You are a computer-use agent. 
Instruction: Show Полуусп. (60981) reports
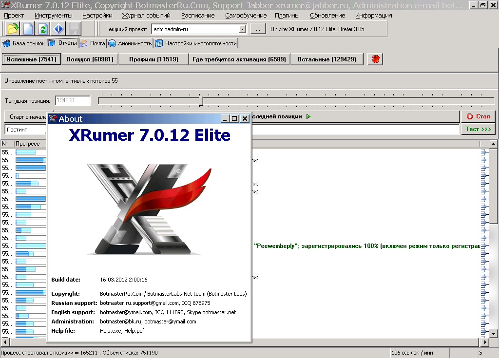[x=90, y=59]
